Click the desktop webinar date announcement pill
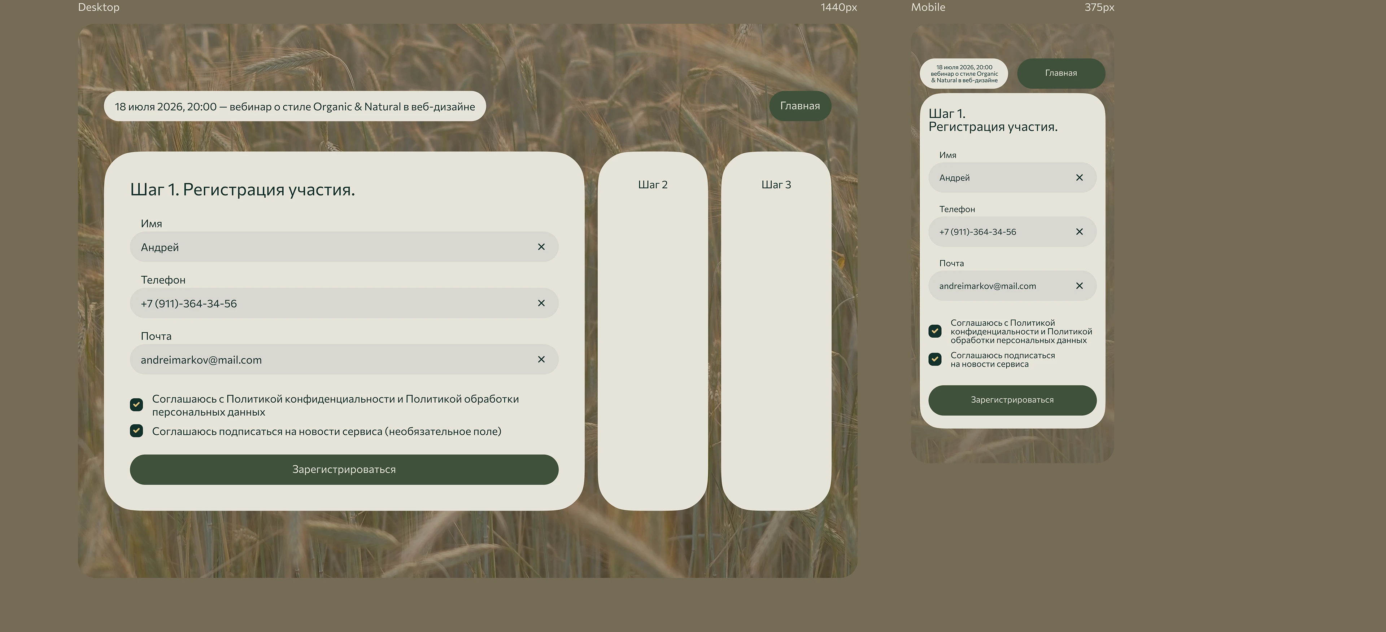The image size is (1386, 632). (x=295, y=106)
